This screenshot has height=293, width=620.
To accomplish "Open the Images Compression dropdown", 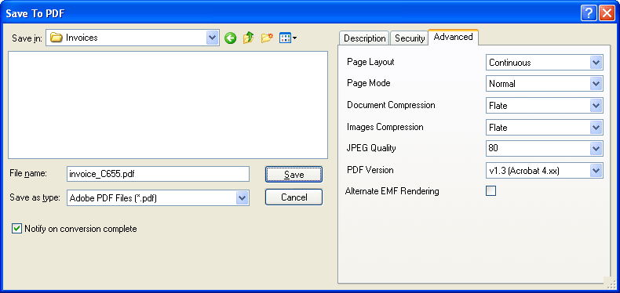I will point(596,127).
